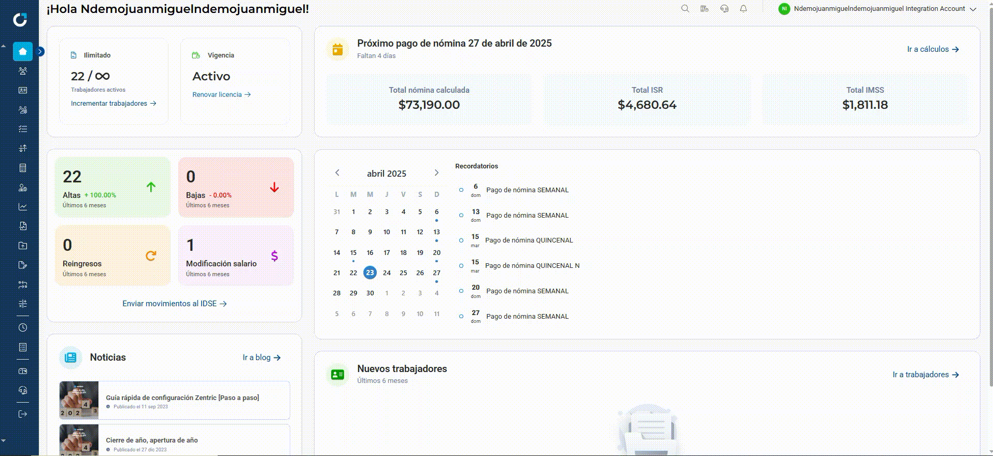The image size is (993, 456).
Task: Open the headset support icon in sidebar
Action: [x=23, y=391]
